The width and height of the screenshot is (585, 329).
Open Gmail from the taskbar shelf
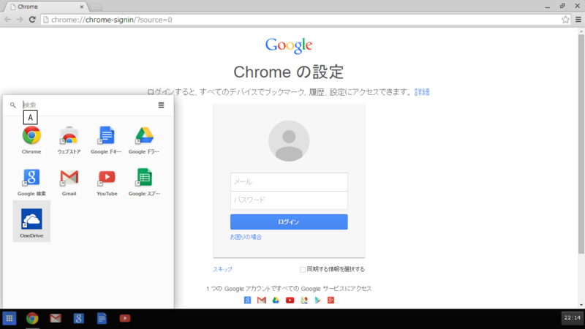[x=56, y=318]
